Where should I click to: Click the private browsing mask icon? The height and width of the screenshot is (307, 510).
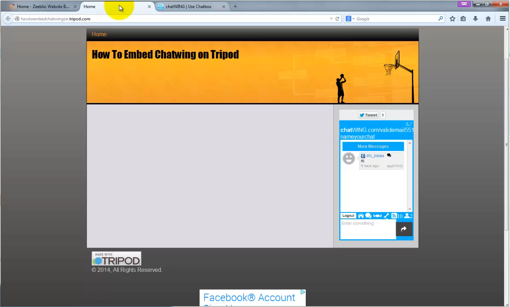(x=464, y=4)
